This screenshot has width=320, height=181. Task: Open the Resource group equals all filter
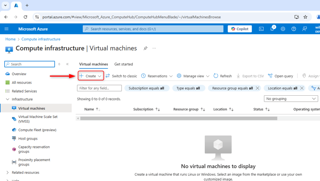232,88
